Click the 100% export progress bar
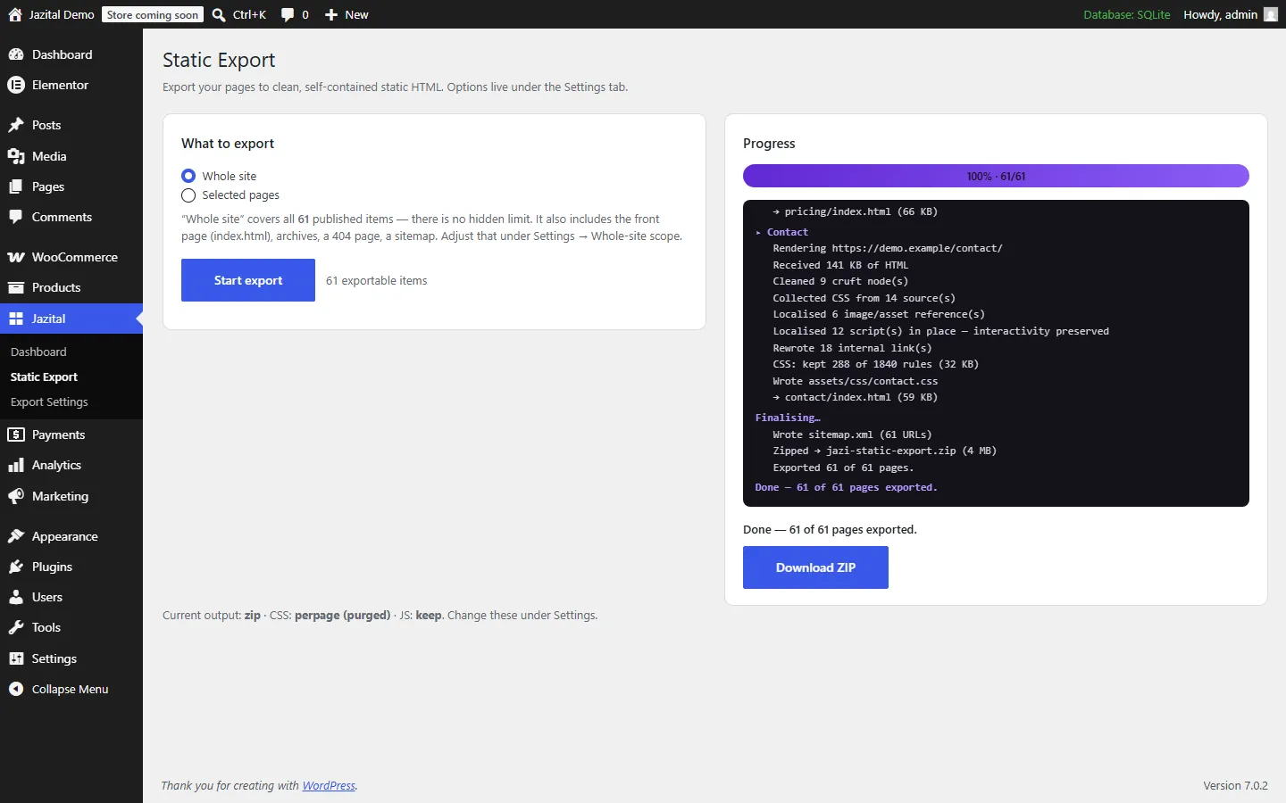The height and width of the screenshot is (803, 1286). (996, 176)
